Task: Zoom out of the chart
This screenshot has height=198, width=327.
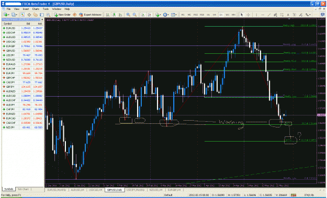Action: (x=134, y=15)
